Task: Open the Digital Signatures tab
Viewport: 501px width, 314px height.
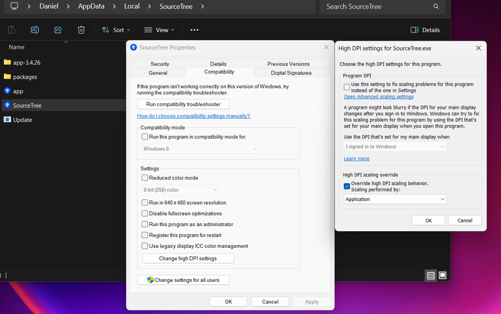Action: pyautogui.click(x=291, y=73)
